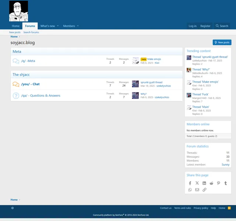Click the Log in link
Viewport: 236px width, 221px height.
coord(192,26)
